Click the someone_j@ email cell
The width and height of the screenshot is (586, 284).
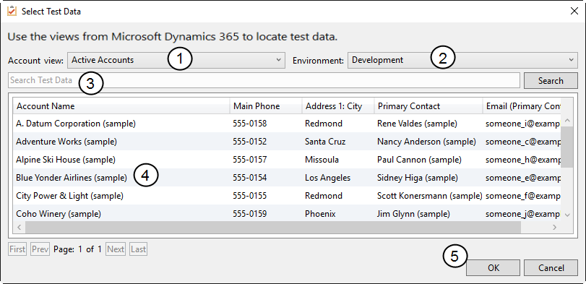(x=523, y=214)
